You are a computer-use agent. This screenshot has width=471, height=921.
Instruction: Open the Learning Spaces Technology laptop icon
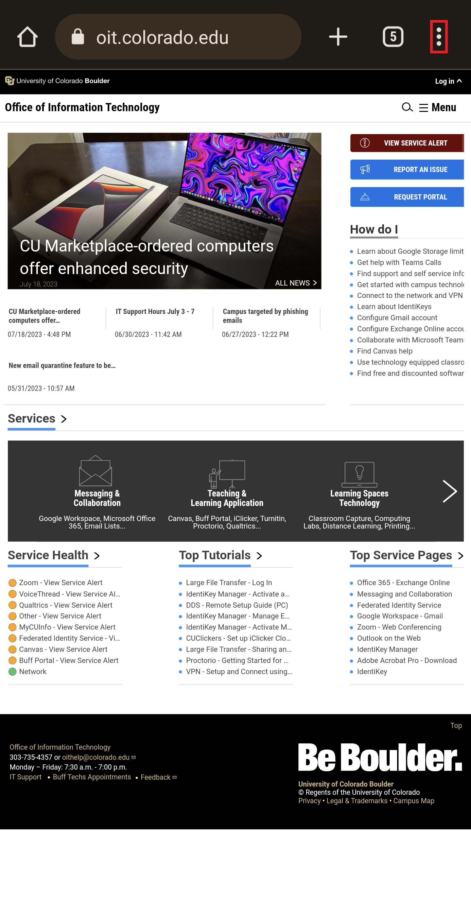coord(359,474)
